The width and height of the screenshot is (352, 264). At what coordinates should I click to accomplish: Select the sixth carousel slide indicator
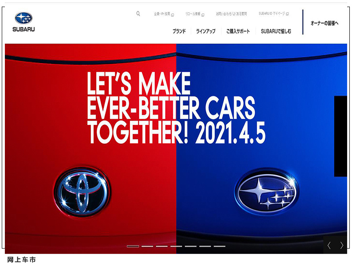click(x=205, y=246)
